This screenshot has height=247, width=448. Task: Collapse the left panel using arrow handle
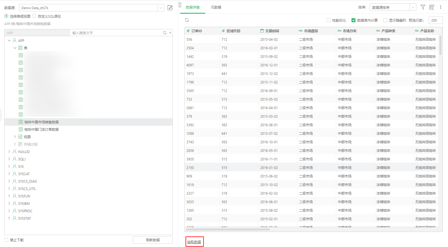[x=180, y=5]
